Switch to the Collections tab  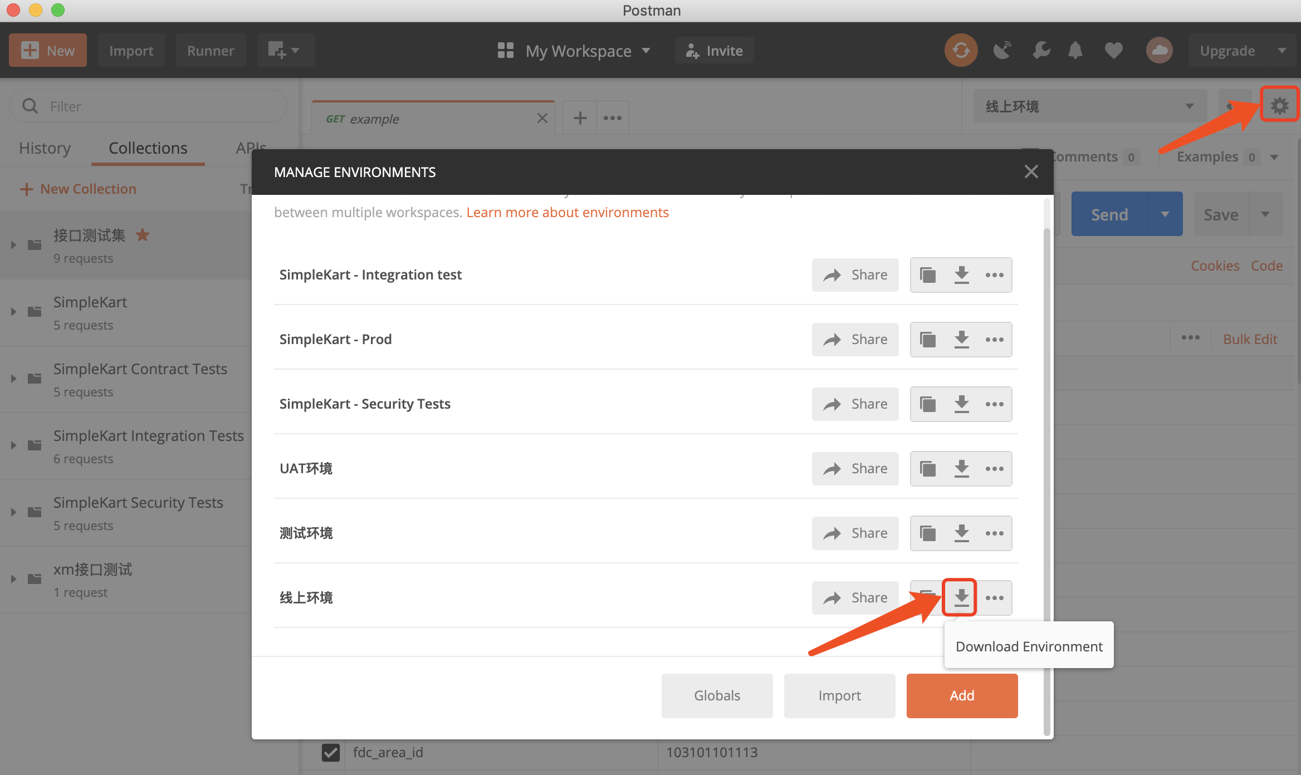148,146
